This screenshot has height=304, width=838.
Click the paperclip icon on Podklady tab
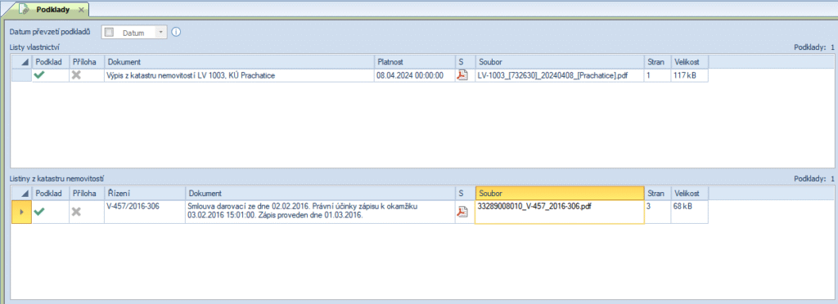[x=24, y=10]
